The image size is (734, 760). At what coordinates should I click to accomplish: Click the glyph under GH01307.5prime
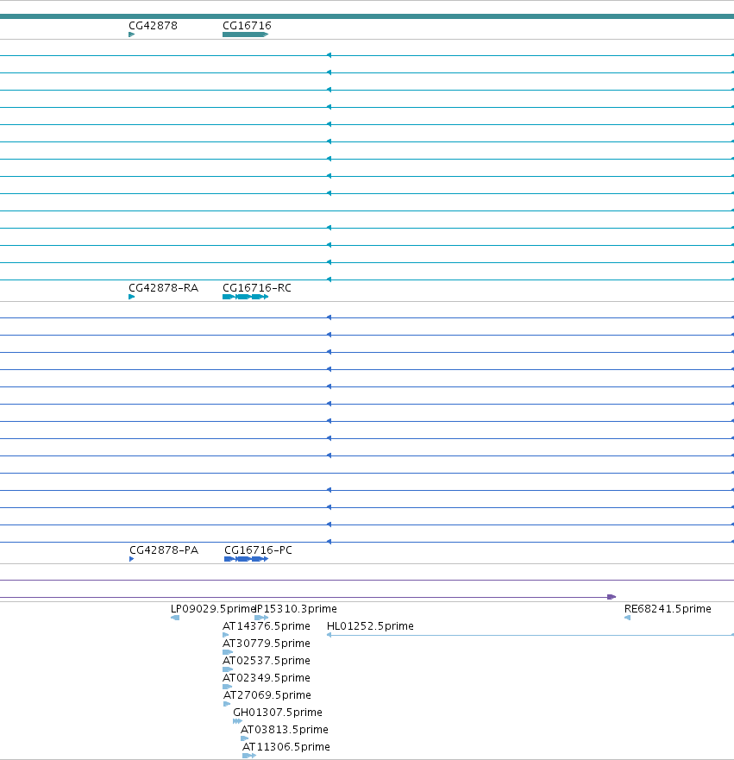[237, 721]
